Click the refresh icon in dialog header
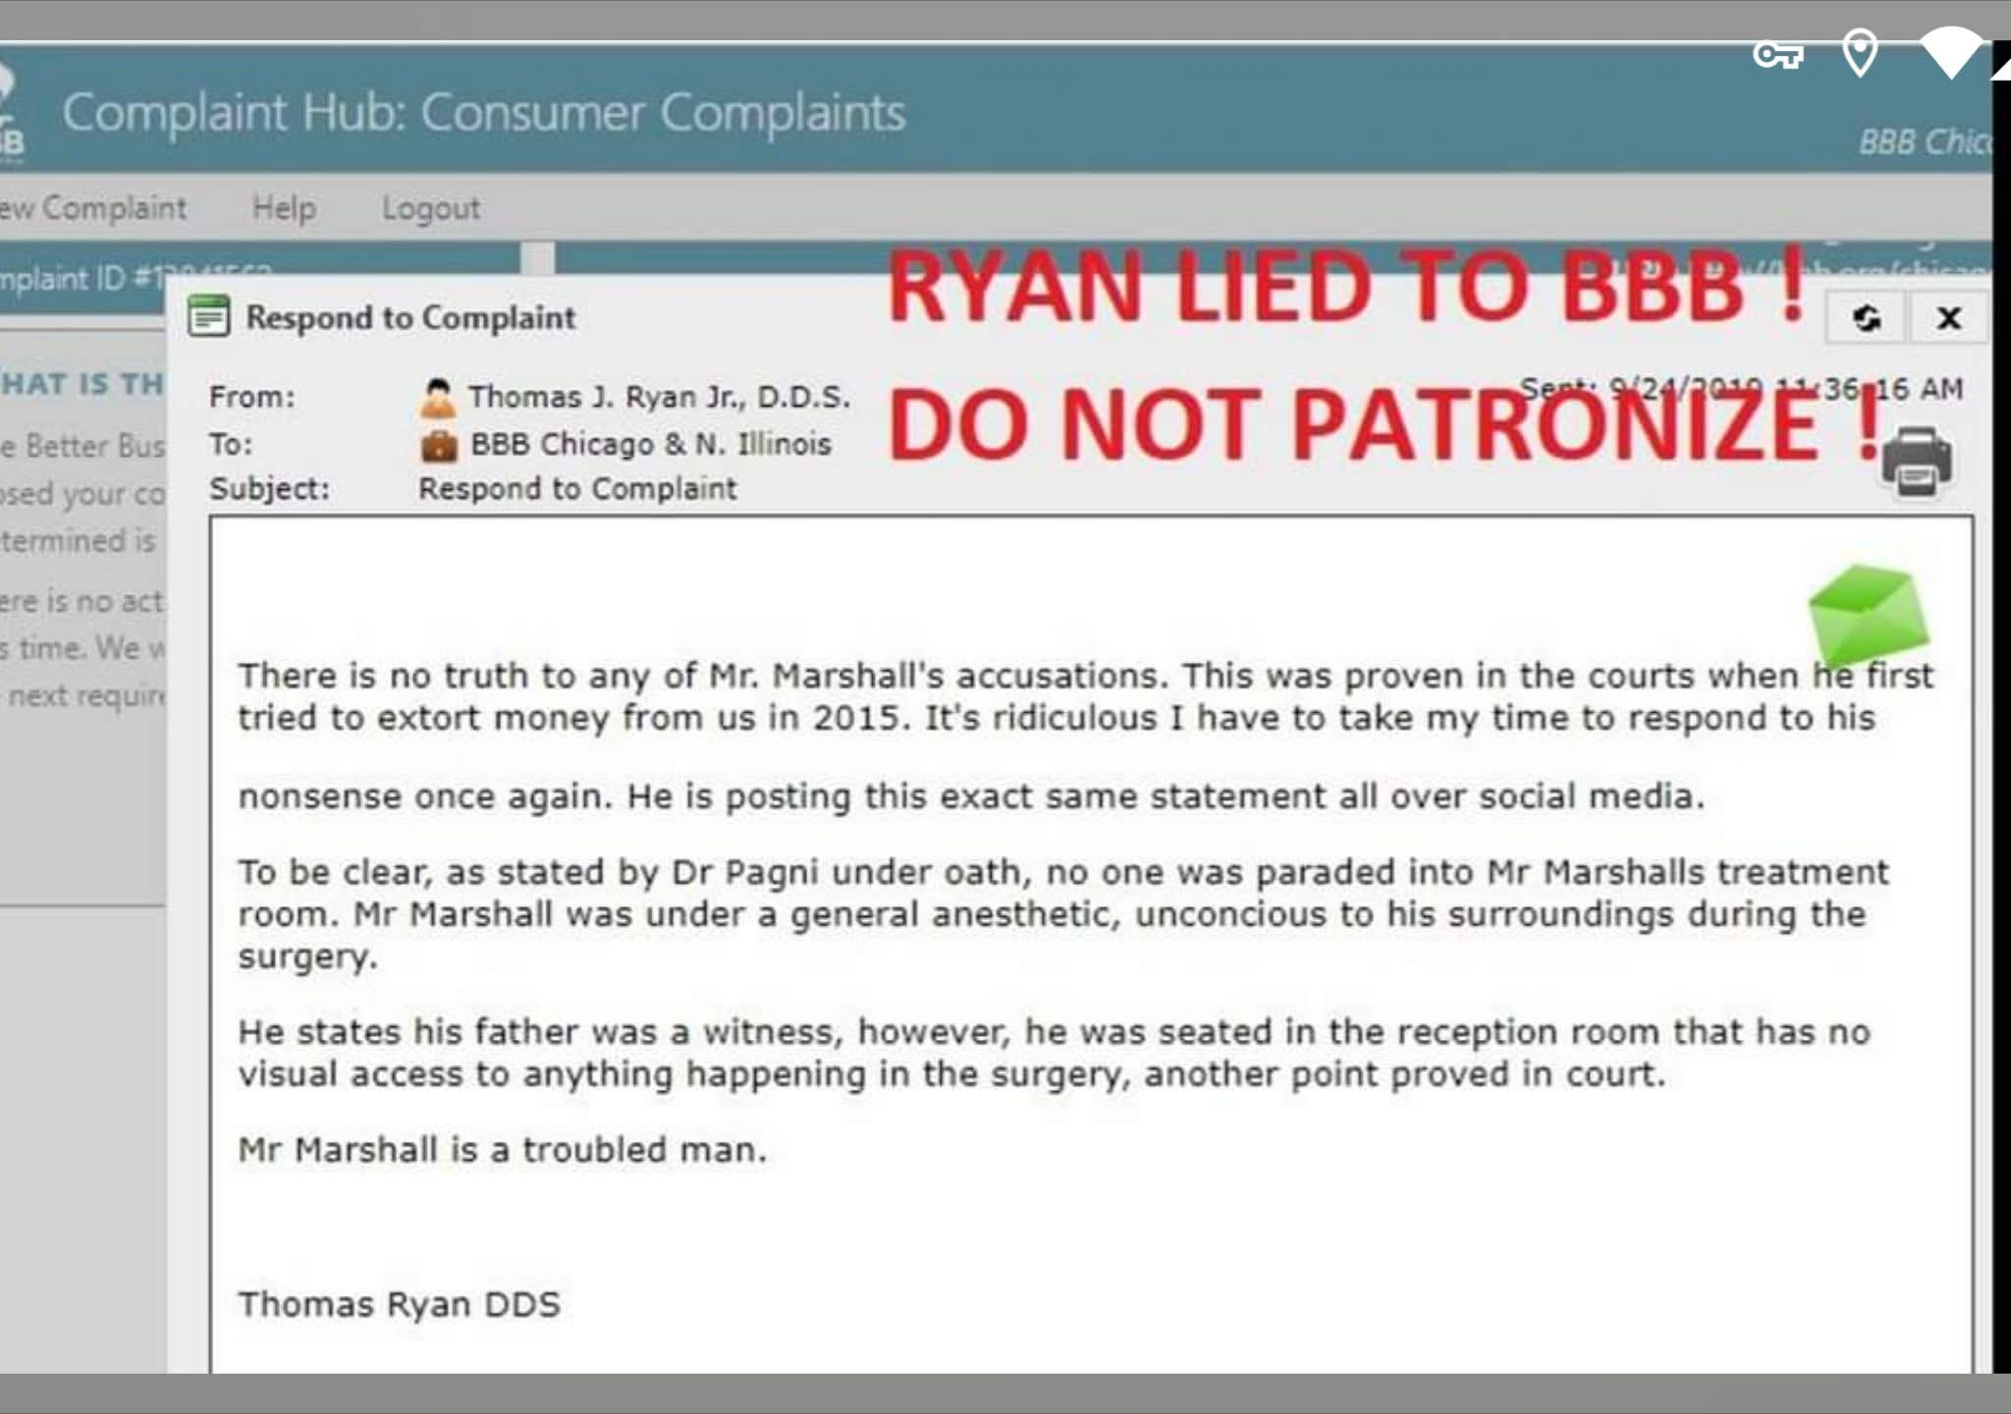Screen dimensions: 2011x1414 pyautogui.click(x=1866, y=317)
